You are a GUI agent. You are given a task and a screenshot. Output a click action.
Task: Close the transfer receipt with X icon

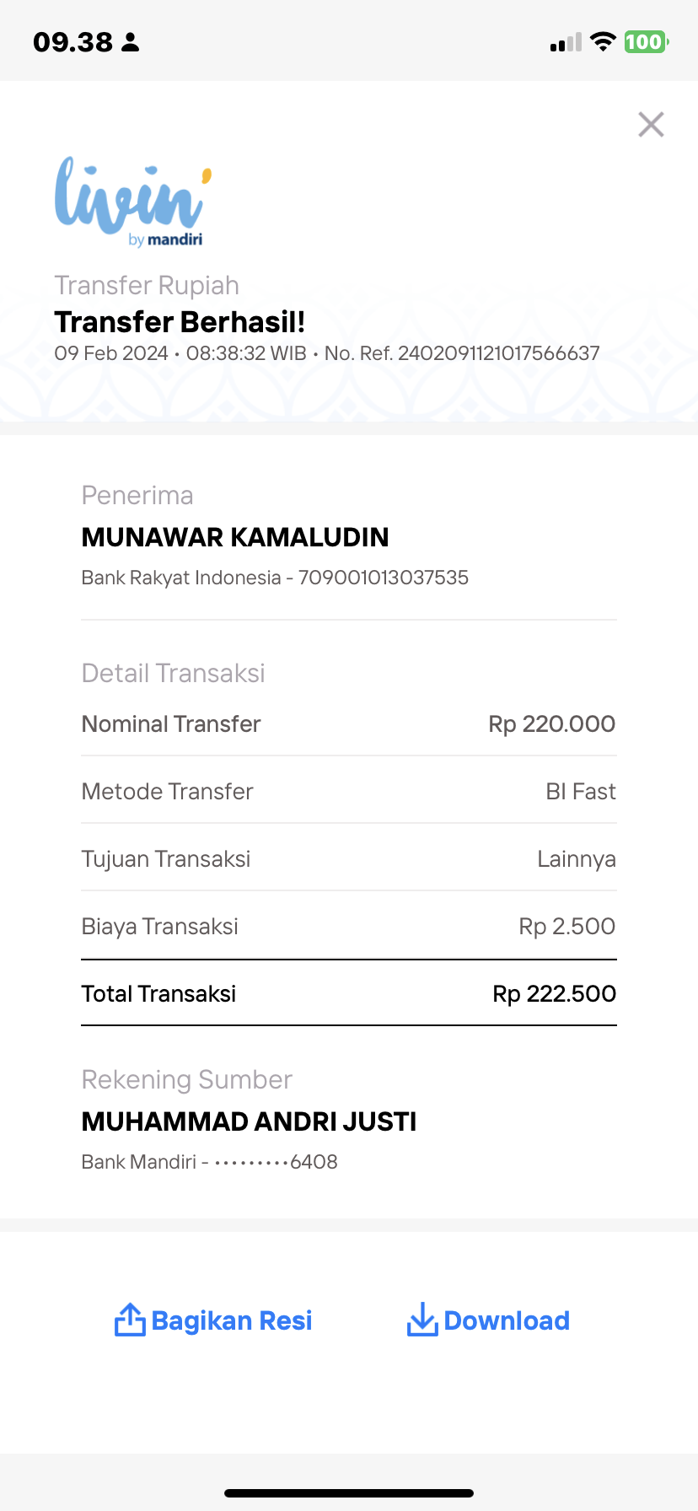click(x=651, y=125)
